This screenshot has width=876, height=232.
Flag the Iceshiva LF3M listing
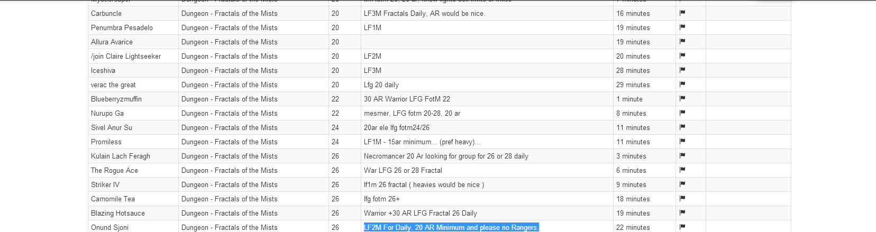[x=682, y=70]
